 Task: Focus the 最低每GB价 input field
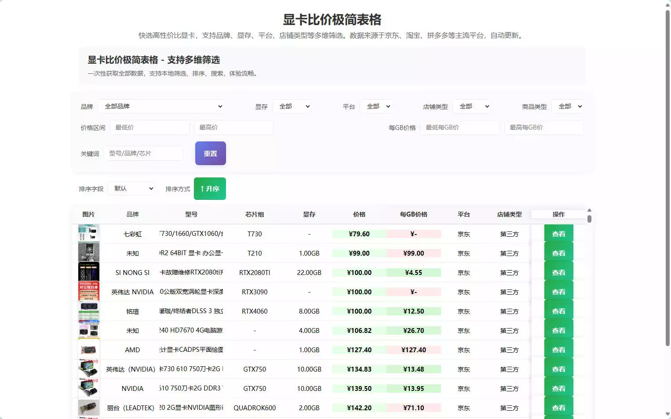(460, 127)
